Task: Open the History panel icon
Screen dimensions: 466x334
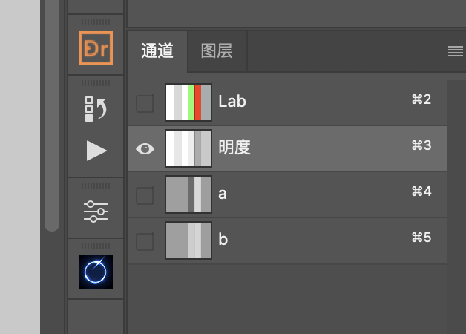Action: pyautogui.click(x=96, y=109)
